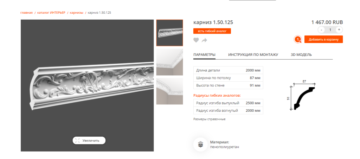
Task: Click the quantity input field
Action: click(x=330, y=30)
